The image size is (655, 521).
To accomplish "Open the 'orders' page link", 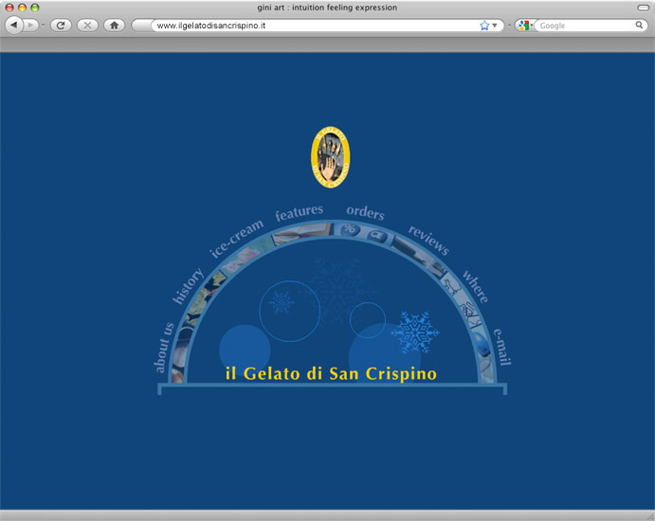I will [x=365, y=212].
